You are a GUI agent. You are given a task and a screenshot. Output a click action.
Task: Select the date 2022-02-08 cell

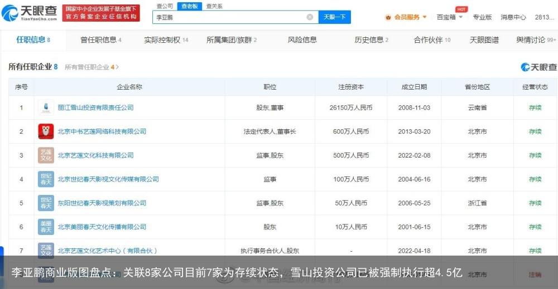pyautogui.click(x=414, y=155)
